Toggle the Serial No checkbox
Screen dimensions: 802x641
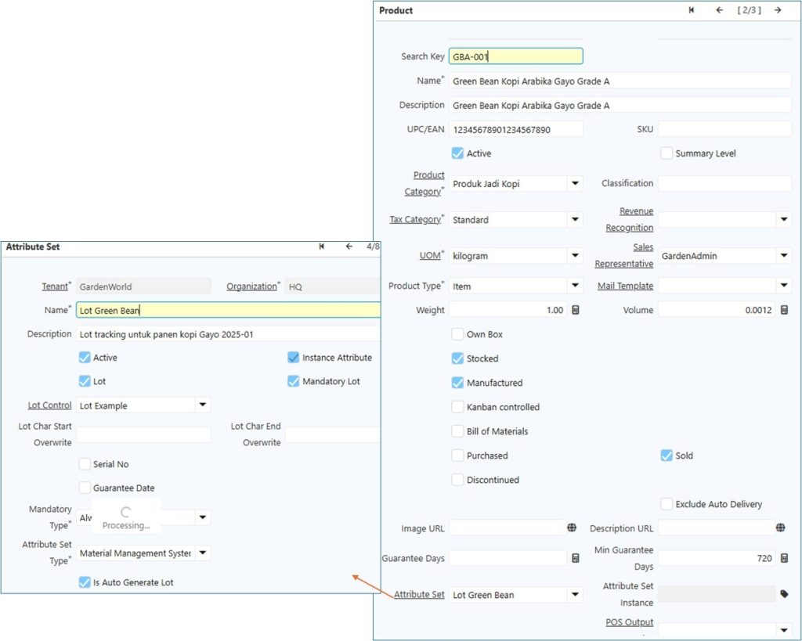pyautogui.click(x=85, y=464)
